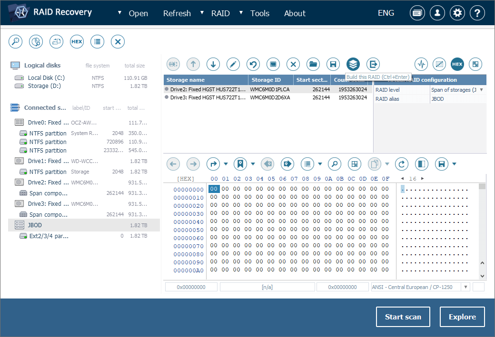Move the selected component down with the arrow icon
Viewport: 495px width, 337px height.
213,64
